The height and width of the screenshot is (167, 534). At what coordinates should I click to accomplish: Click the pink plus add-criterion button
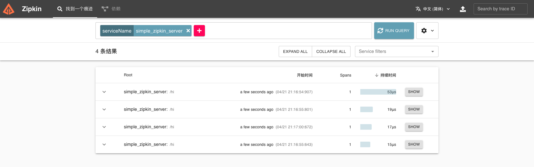[199, 31]
